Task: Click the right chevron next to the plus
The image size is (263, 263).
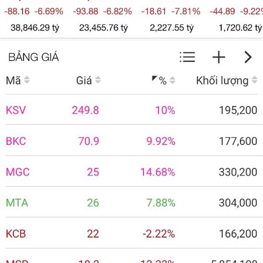Action: tap(248, 57)
